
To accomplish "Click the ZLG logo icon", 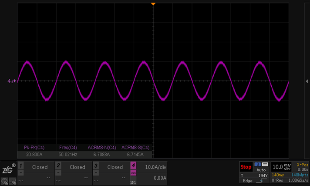I will tap(8, 169).
